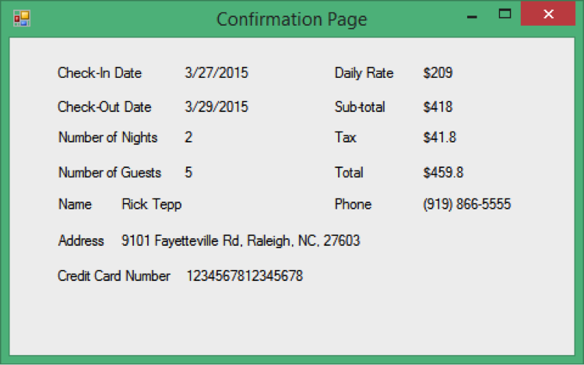The height and width of the screenshot is (365, 584).
Task: Click the name Rick Tepp
Action: (x=152, y=205)
